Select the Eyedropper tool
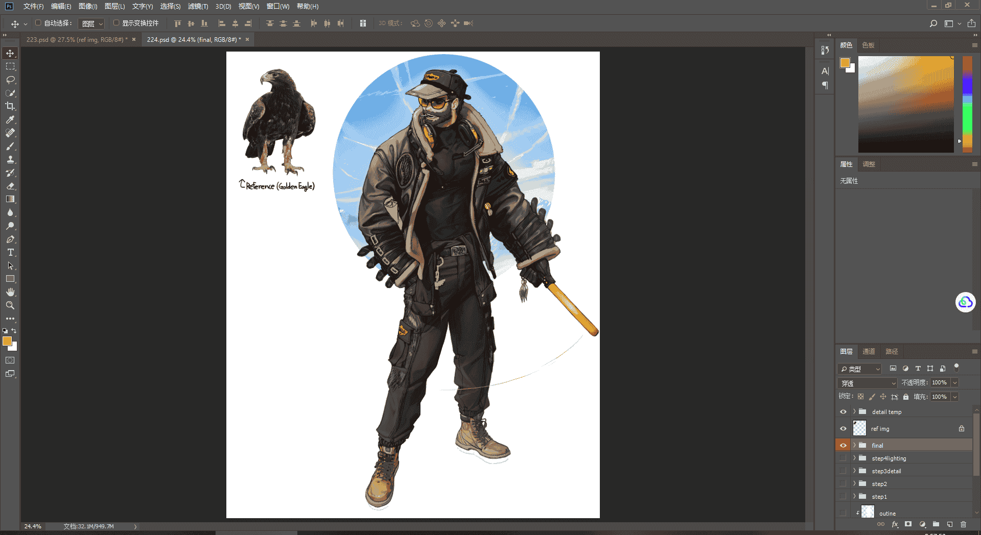The height and width of the screenshot is (535, 981). (10, 119)
